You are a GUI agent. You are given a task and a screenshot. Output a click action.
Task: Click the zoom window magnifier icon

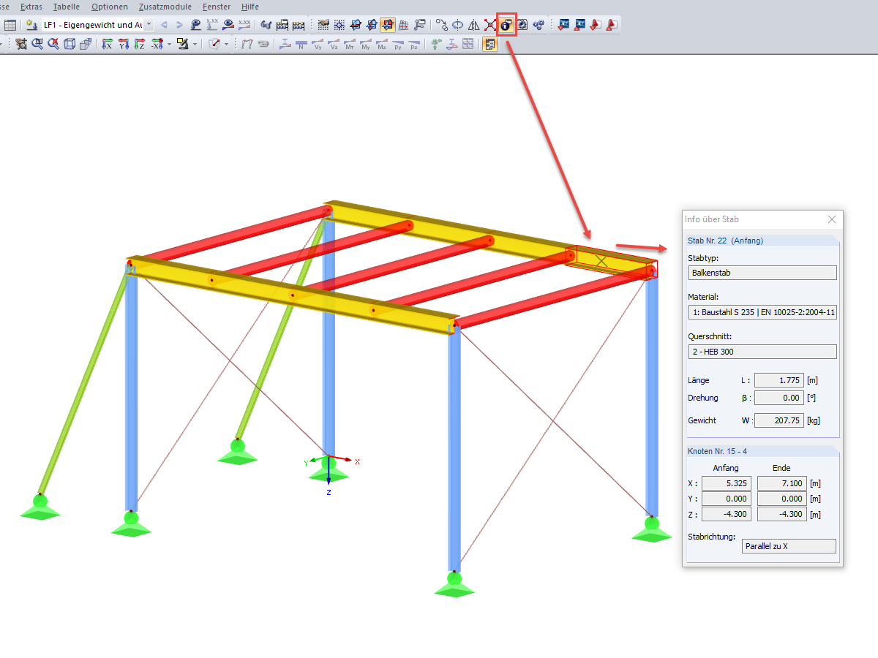[37, 44]
